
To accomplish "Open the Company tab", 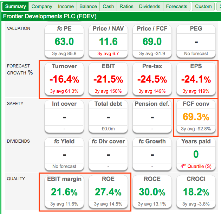I will tap(42, 6).
